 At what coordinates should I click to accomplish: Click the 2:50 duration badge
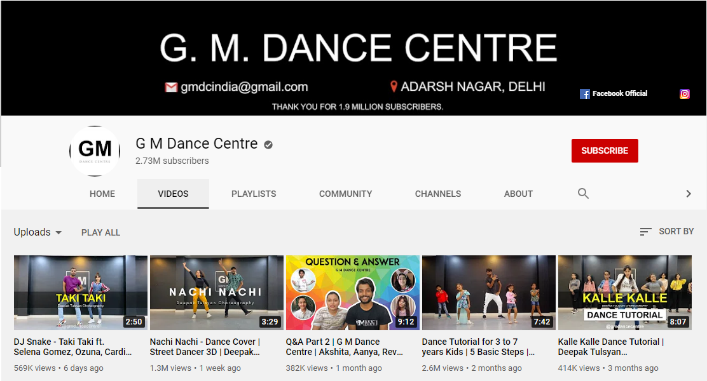[134, 321]
